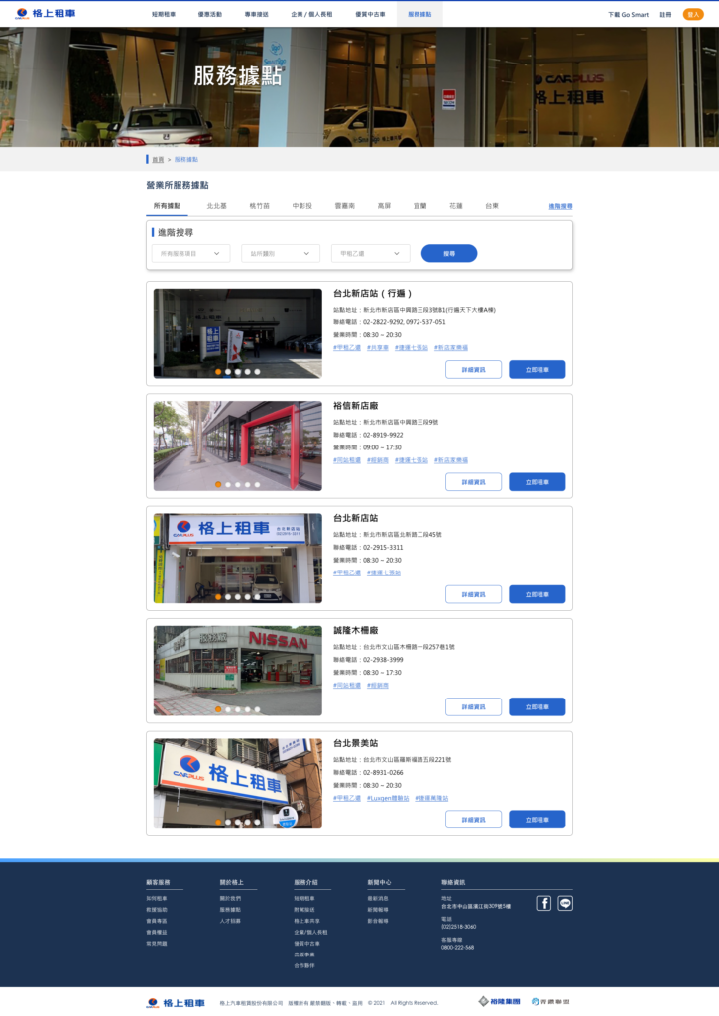Open the 進階搜尋 link beside the tabs
This screenshot has height=1016, width=719.
[560, 206]
